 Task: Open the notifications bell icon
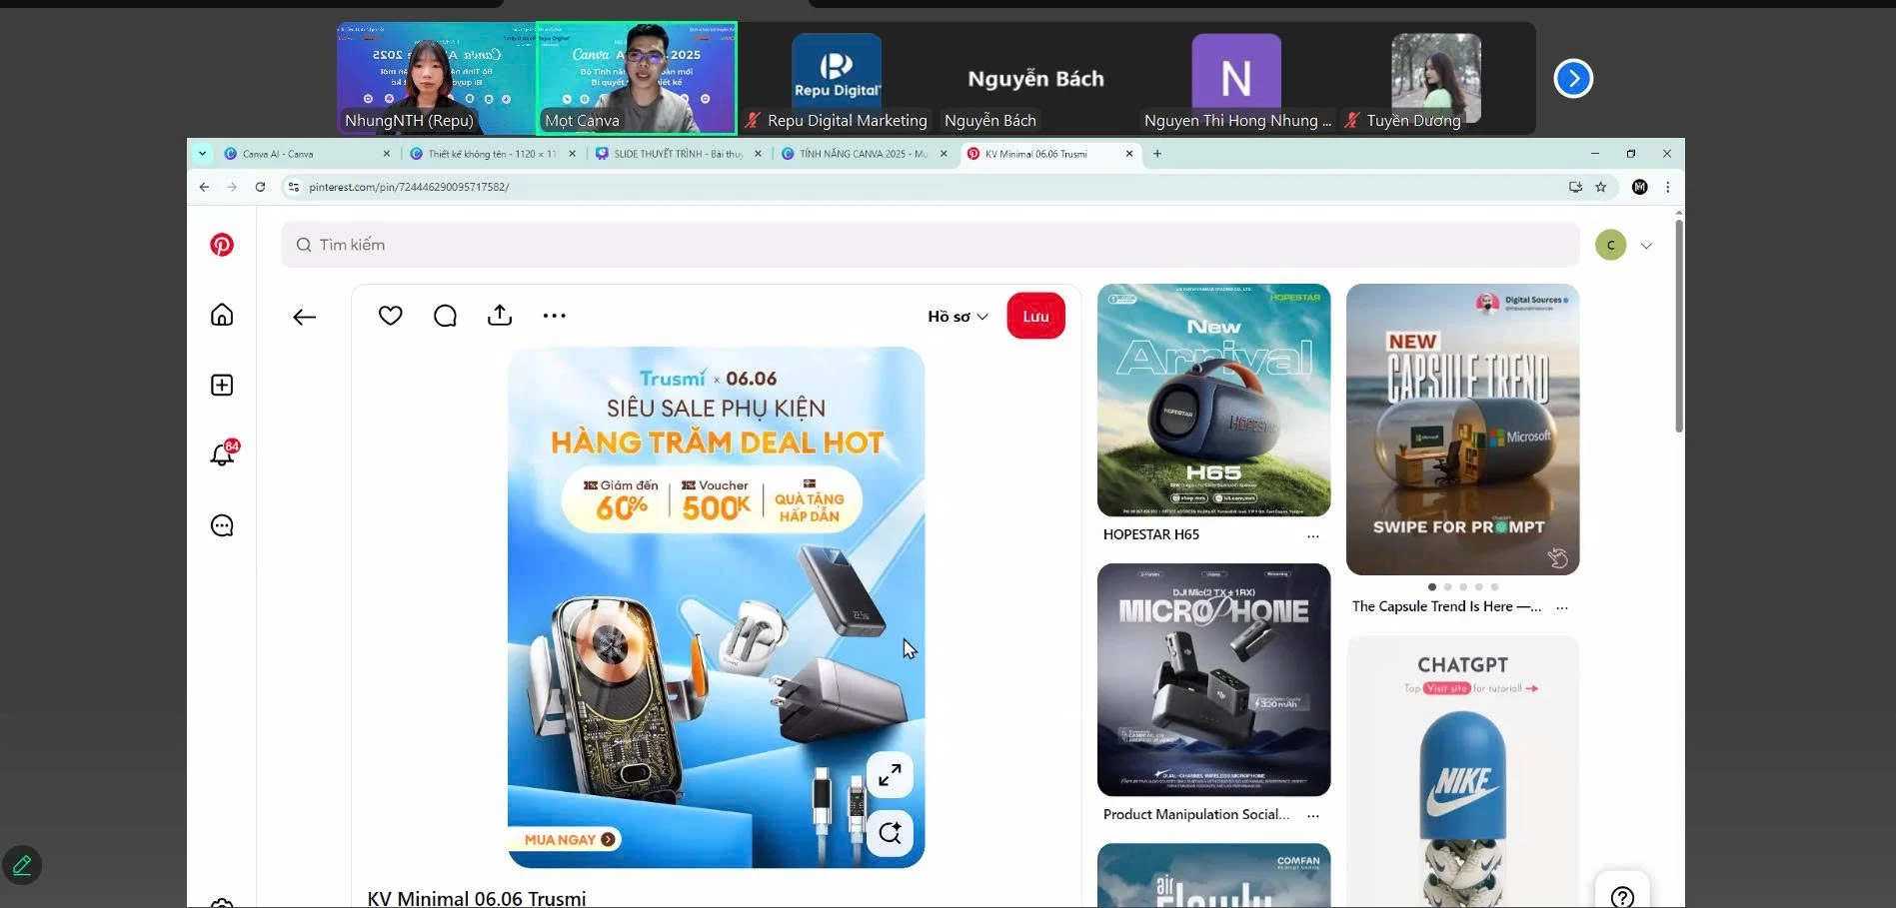point(222,455)
